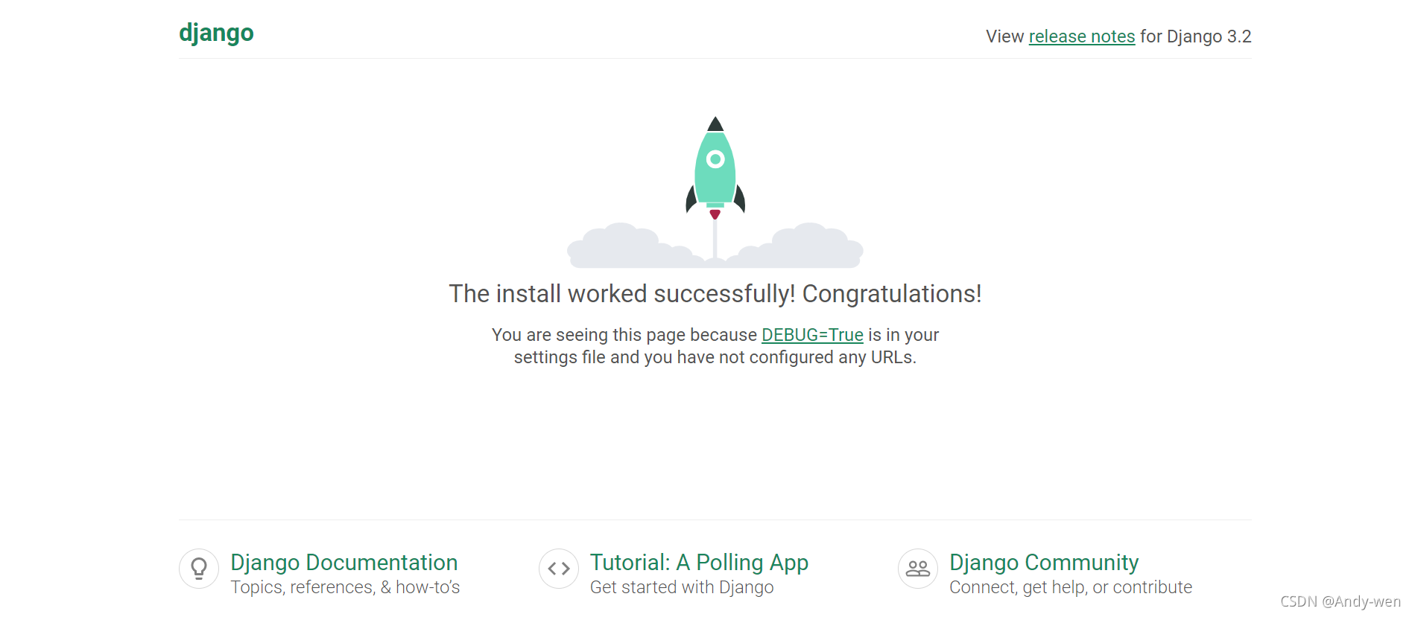Open the Django Documentation link
Screen dimensions: 1412x617
click(x=344, y=563)
